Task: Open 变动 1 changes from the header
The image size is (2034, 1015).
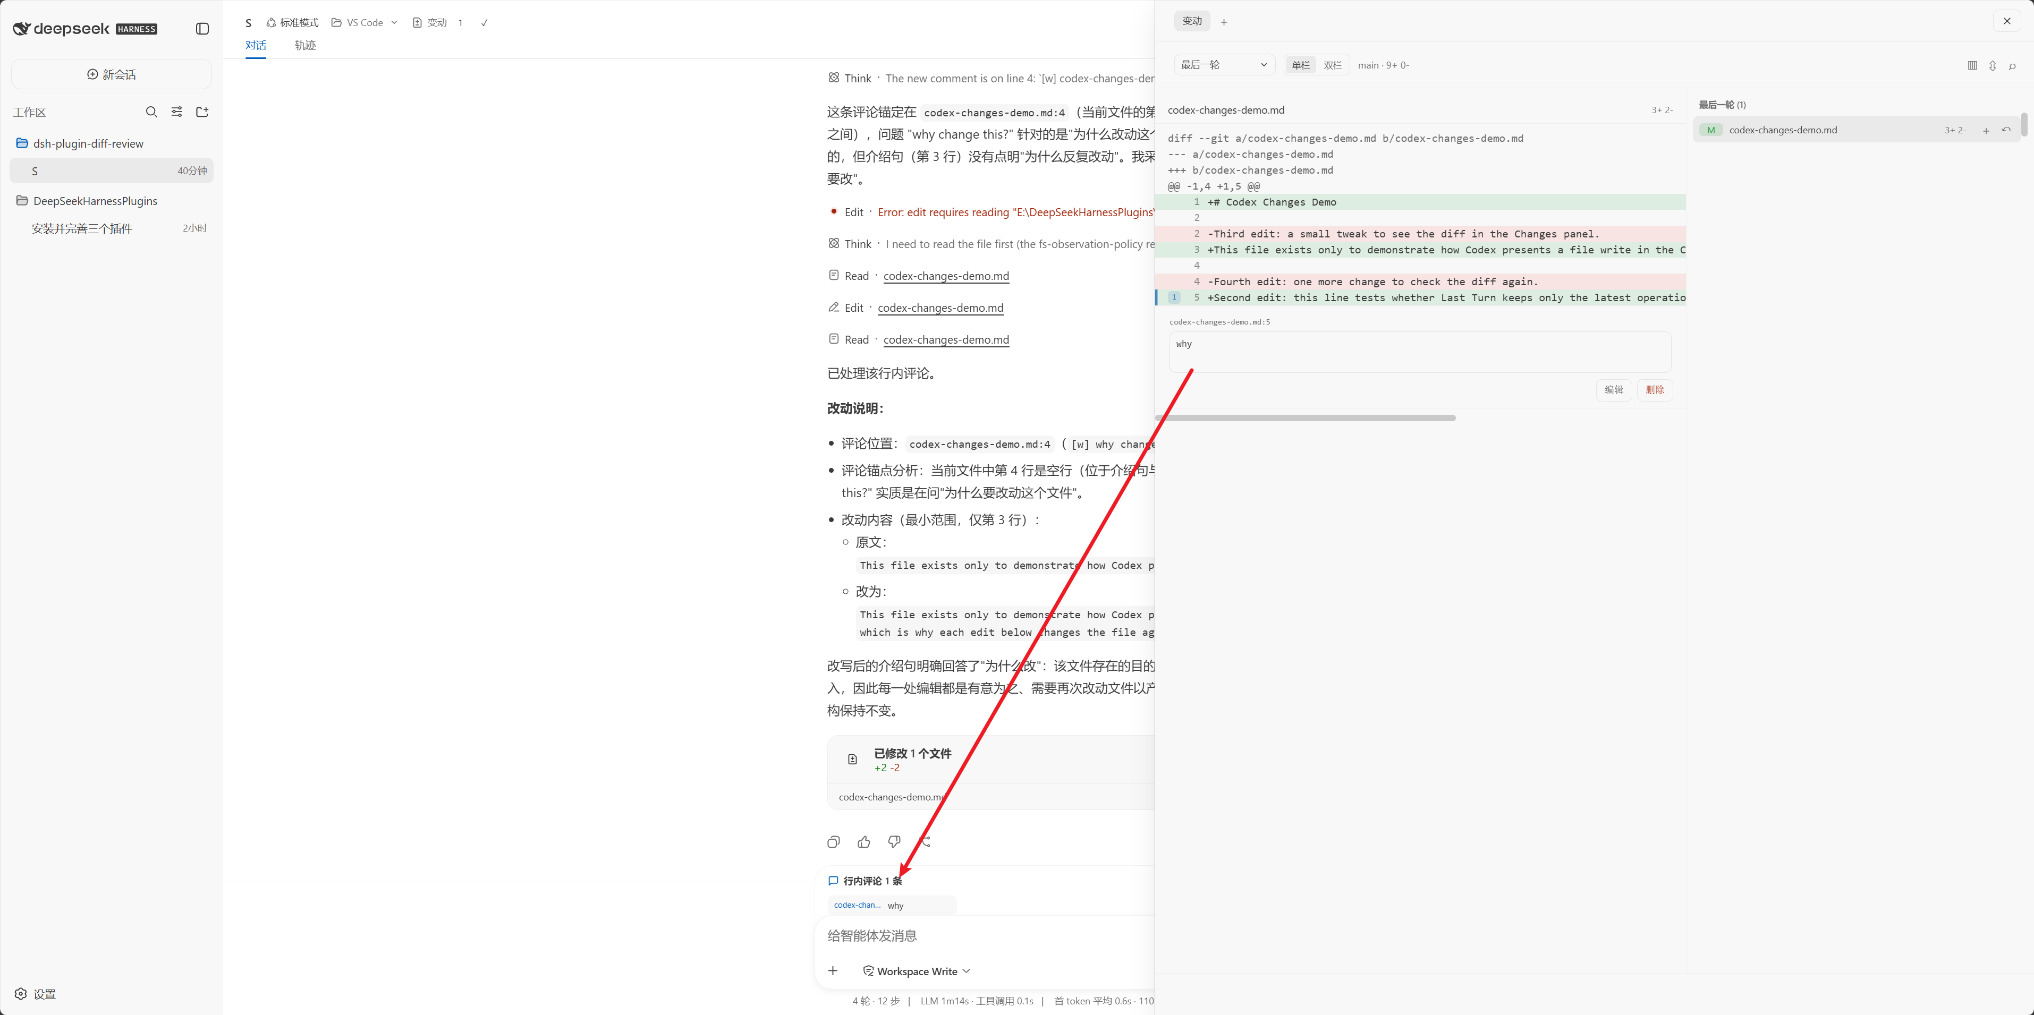Action: pyautogui.click(x=438, y=23)
